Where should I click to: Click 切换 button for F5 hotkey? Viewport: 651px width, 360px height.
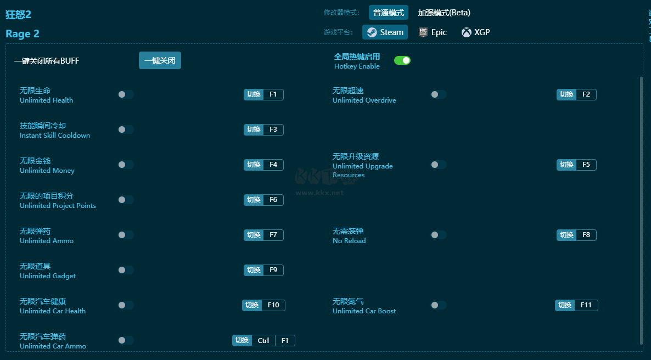(566, 165)
